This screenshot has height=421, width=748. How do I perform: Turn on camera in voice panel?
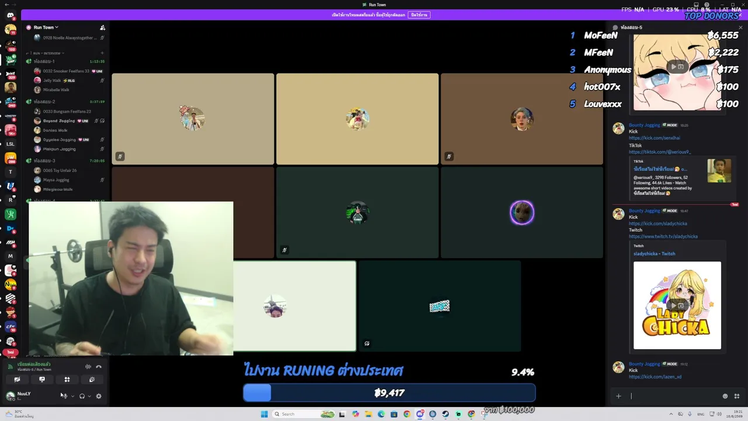point(17,380)
